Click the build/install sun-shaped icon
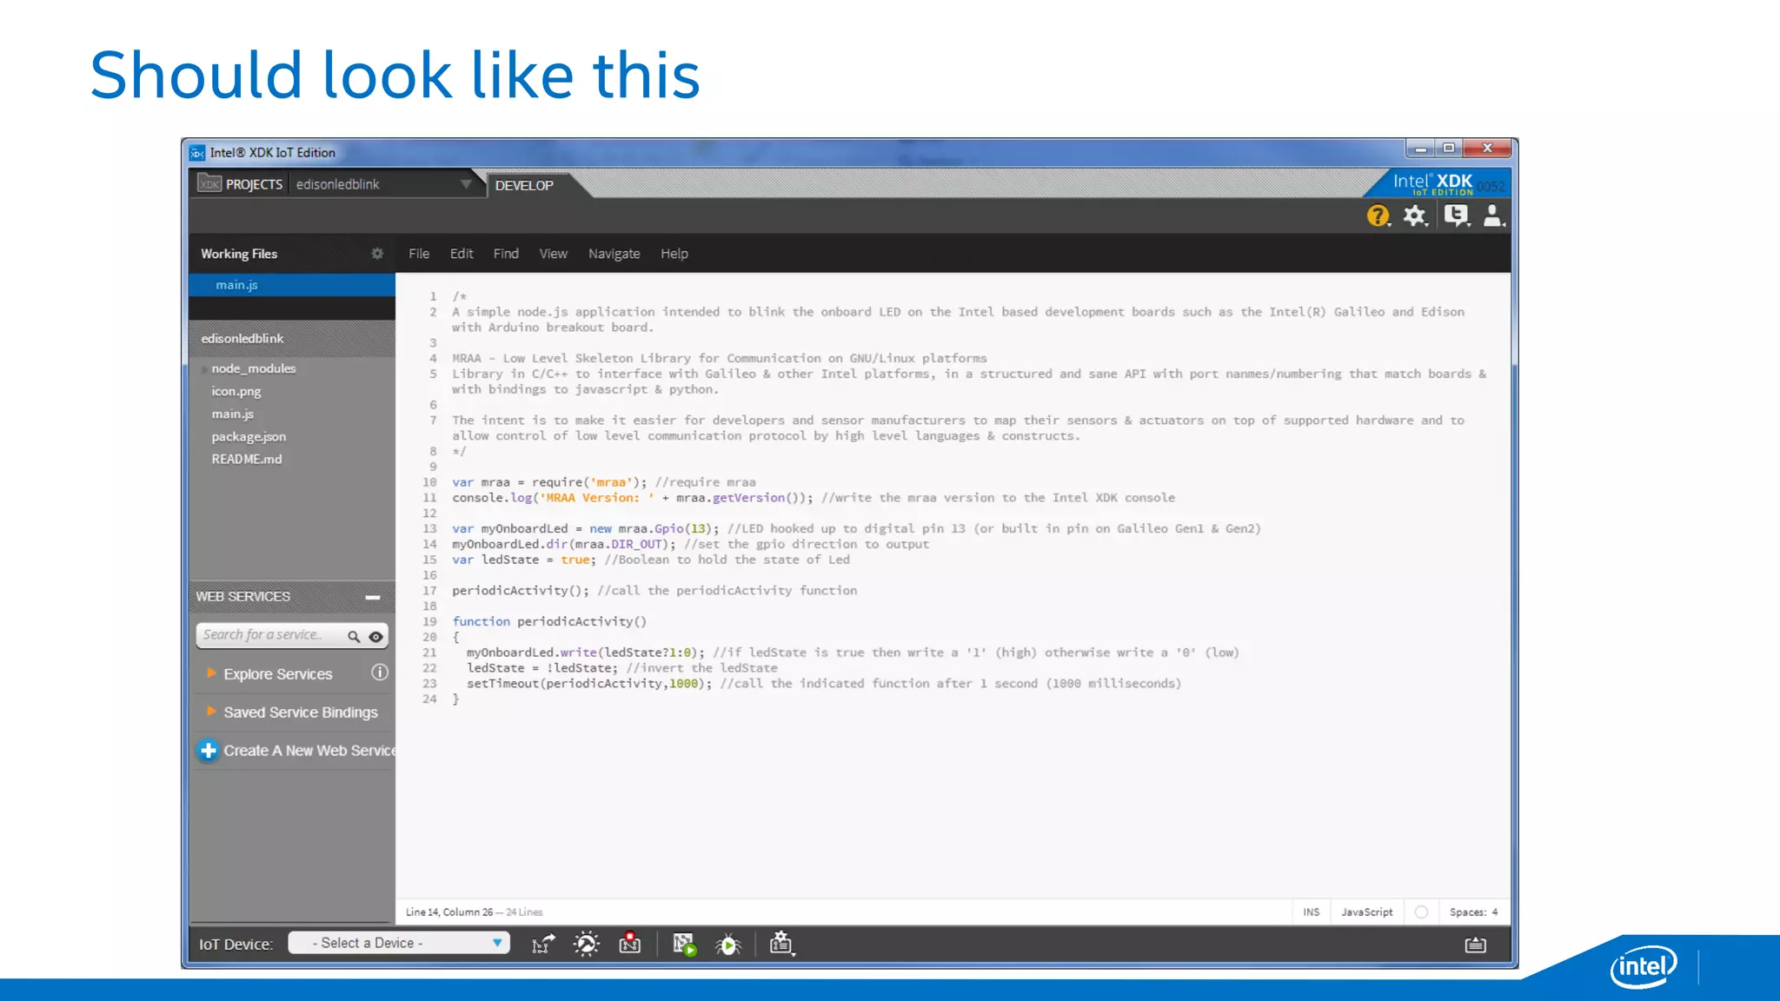Image resolution: width=1780 pixels, height=1001 pixels. pyautogui.click(x=587, y=944)
